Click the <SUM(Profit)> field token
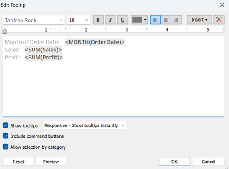The height and width of the screenshot is (169, 229). 44,57
